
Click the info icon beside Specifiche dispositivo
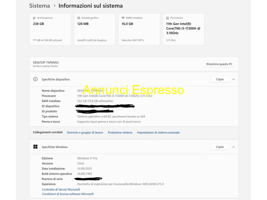pyautogui.click(x=35, y=79)
